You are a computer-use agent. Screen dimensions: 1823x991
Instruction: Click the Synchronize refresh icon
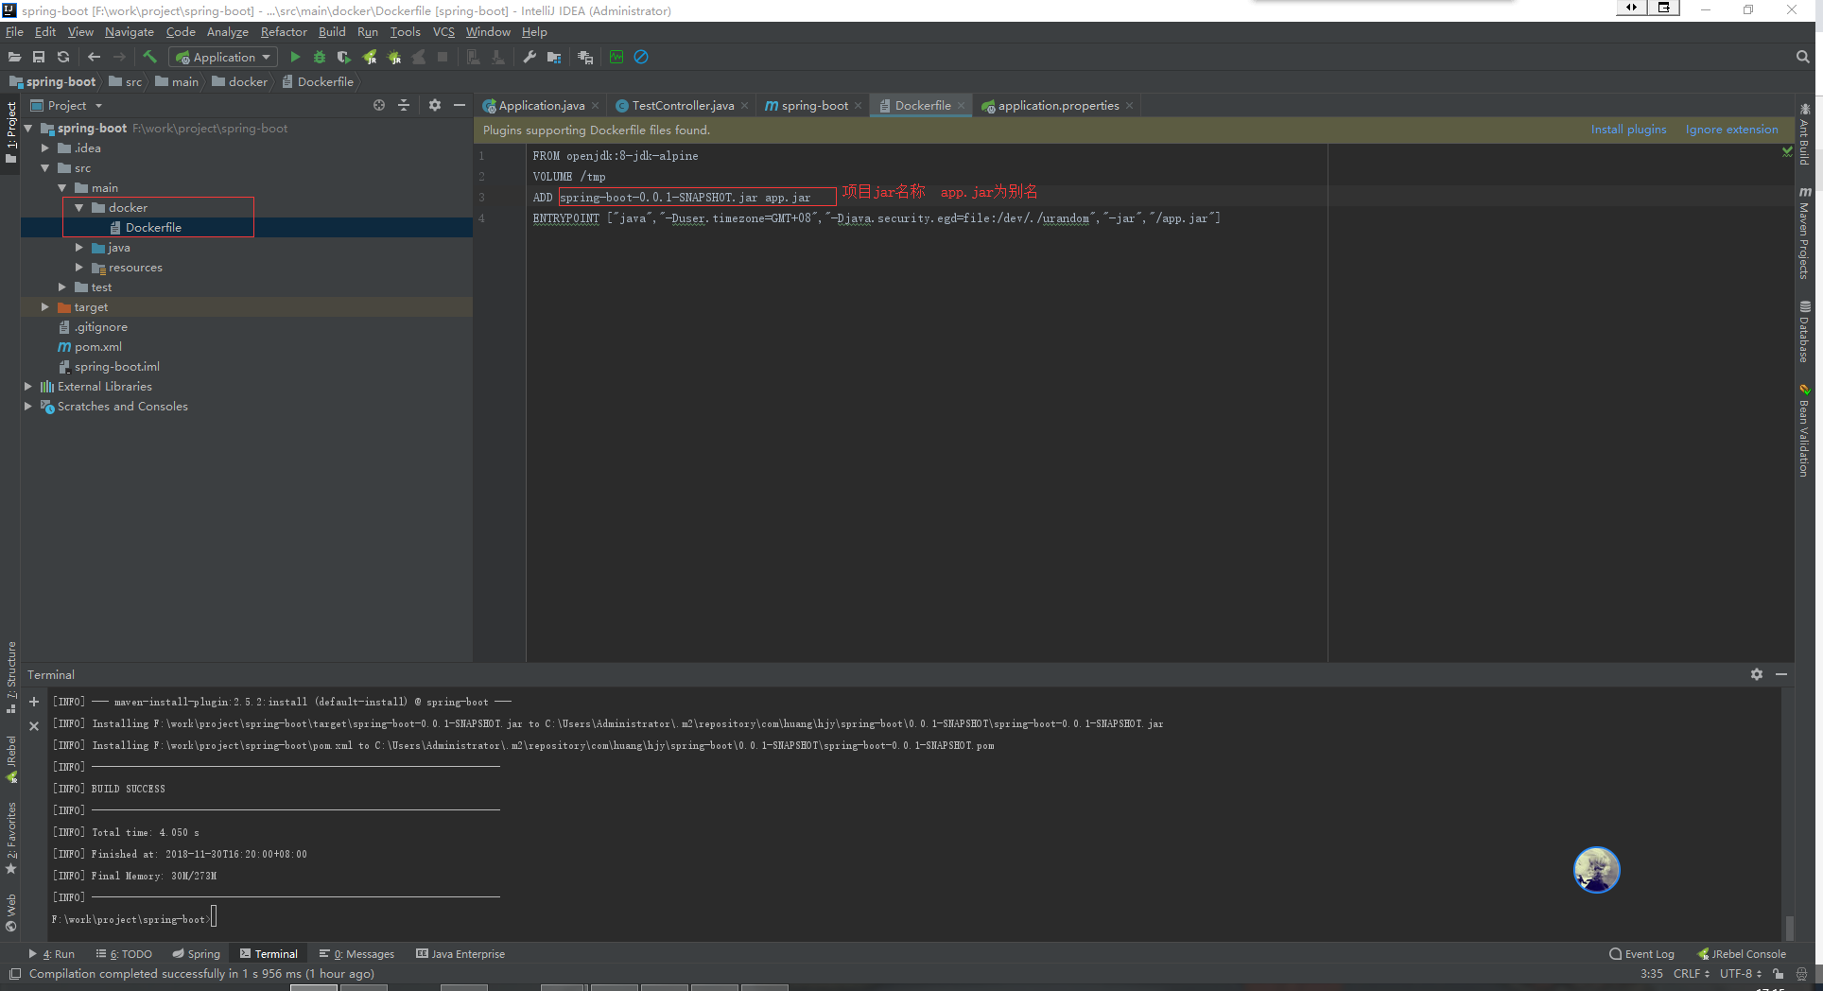tap(63, 58)
